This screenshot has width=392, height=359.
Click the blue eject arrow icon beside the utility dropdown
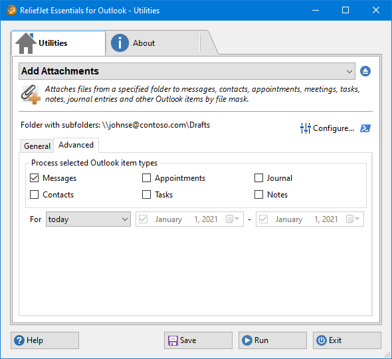[x=365, y=71]
